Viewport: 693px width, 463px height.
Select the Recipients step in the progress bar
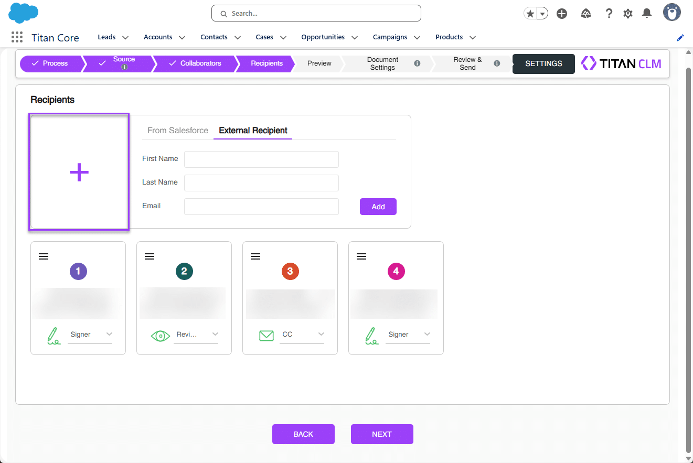click(x=265, y=63)
